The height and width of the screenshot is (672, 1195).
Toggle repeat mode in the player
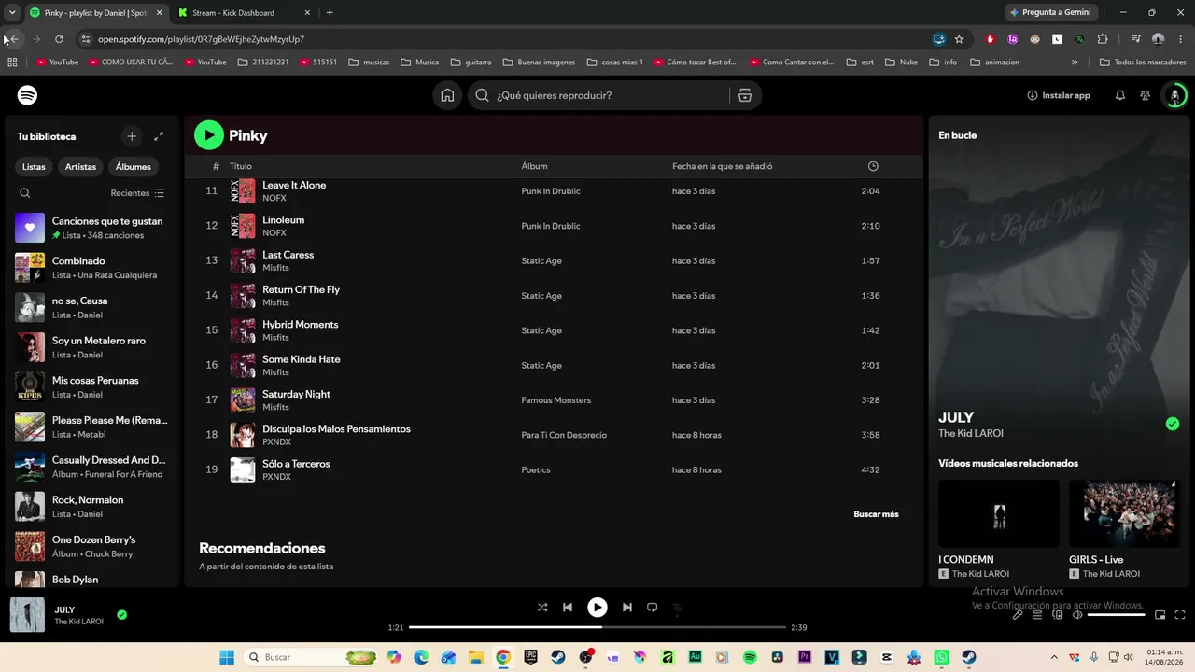tap(653, 608)
